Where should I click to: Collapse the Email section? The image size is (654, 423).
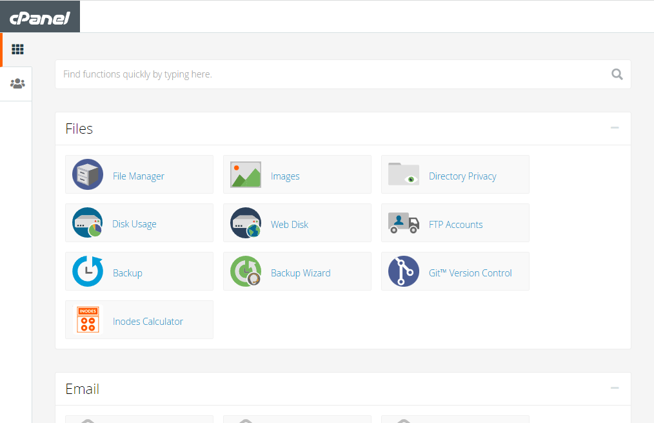(615, 388)
